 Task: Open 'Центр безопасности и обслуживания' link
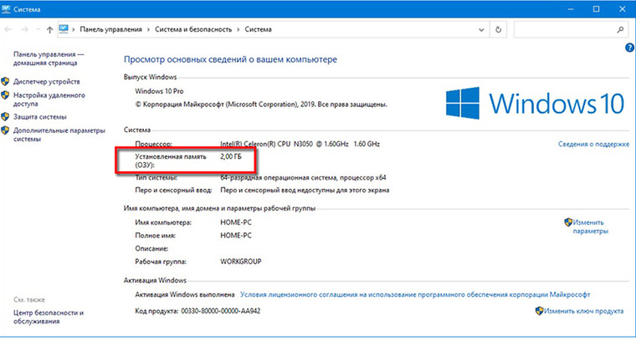click(49, 317)
